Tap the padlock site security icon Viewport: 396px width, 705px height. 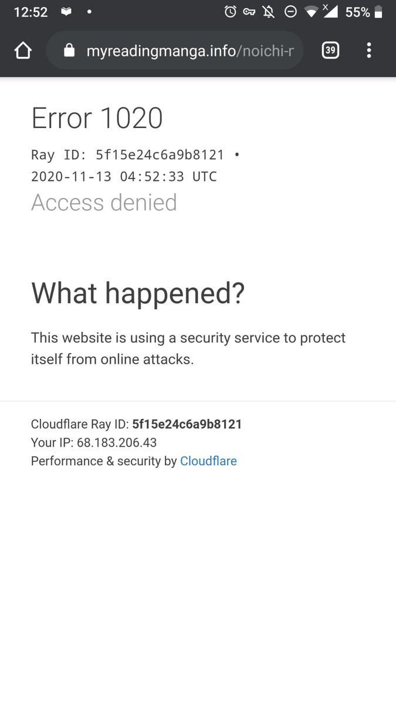tap(69, 51)
